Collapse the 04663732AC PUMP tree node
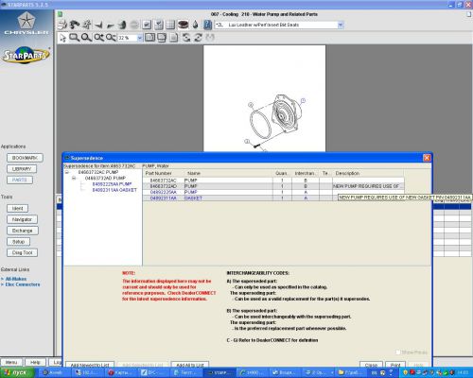 (x=67, y=172)
